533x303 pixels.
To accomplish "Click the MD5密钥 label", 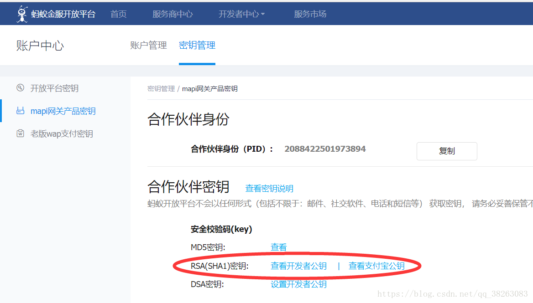I will 208,247.
